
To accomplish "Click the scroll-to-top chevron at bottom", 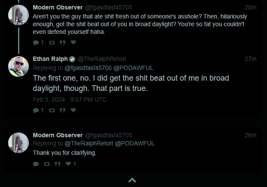I will [x=132, y=180].
